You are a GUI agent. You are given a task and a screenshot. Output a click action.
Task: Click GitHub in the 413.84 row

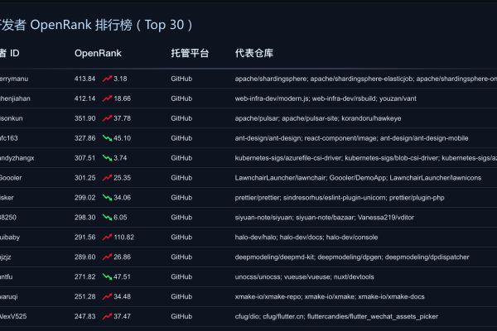[181, 79]
